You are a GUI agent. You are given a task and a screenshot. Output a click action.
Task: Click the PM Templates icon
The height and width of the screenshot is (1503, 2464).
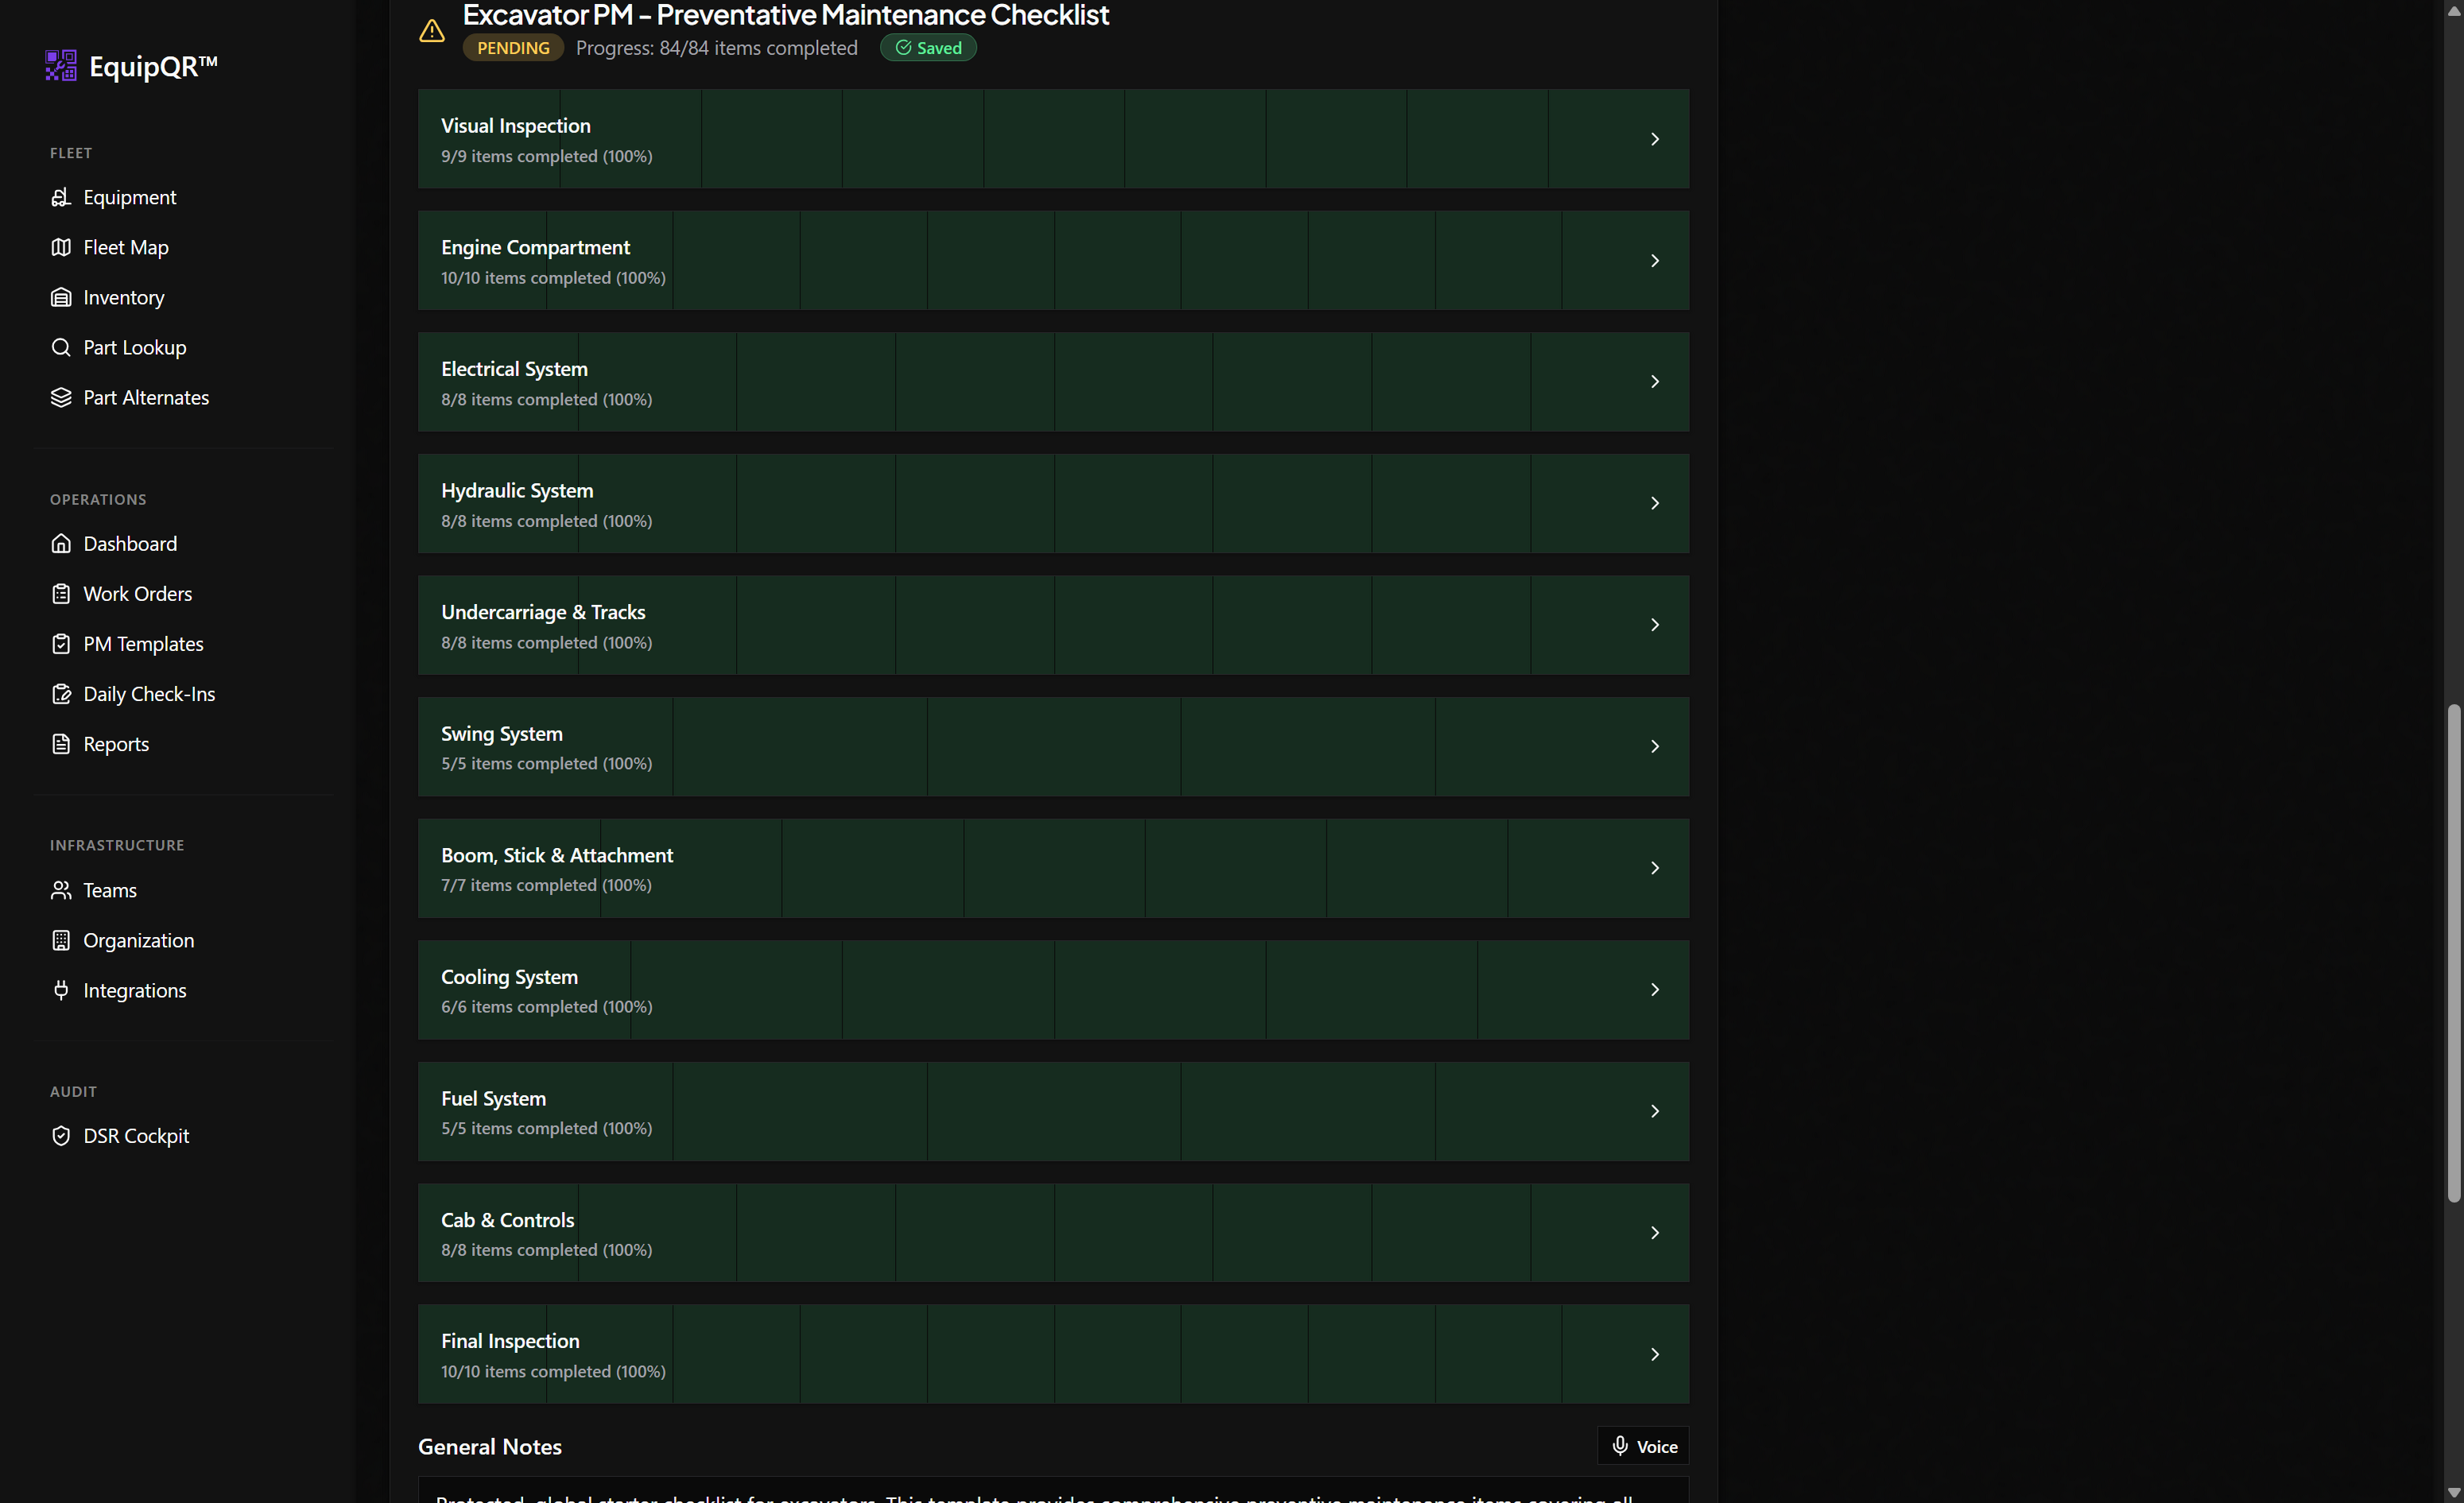click(x=61, y=643)
